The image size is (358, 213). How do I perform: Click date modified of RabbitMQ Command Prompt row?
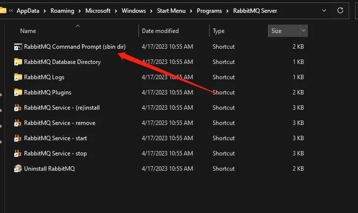pyautogui.click(x=167, y=47)
